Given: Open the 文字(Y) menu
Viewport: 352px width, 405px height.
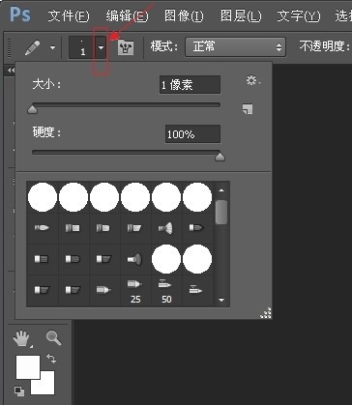Looking at the screenshot, I should pos(299,15).
